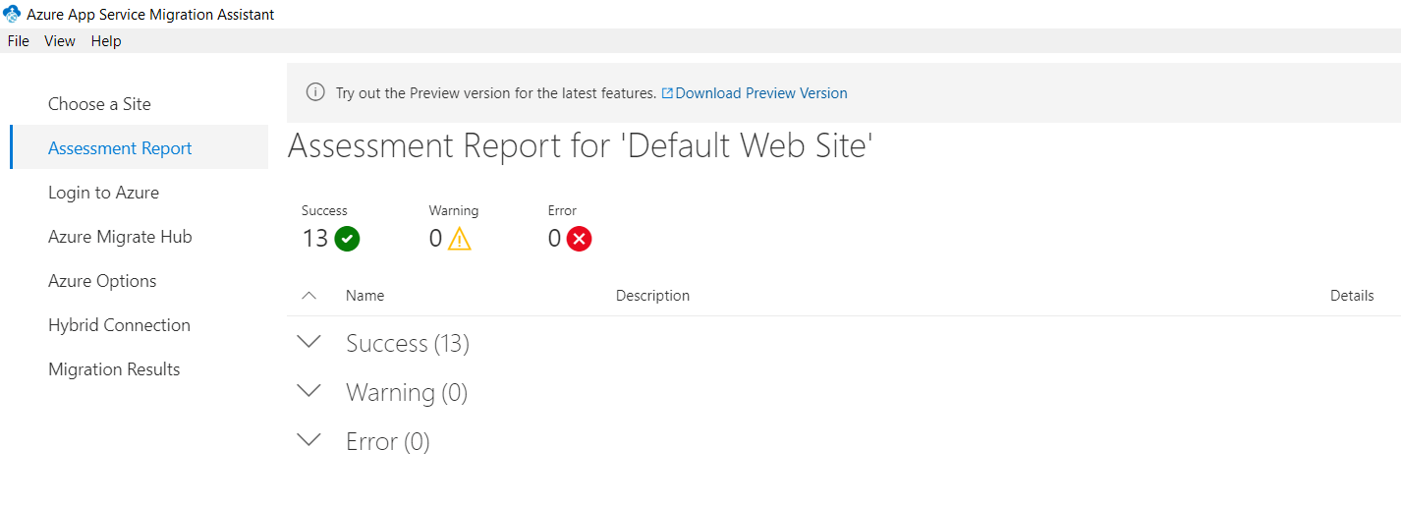This screenshot has height=506, width=1401.
Task: Click the Name column header
Action: 364,296
